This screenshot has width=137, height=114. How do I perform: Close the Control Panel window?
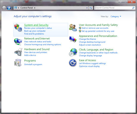pyautogui.click(x=132, y=2)
